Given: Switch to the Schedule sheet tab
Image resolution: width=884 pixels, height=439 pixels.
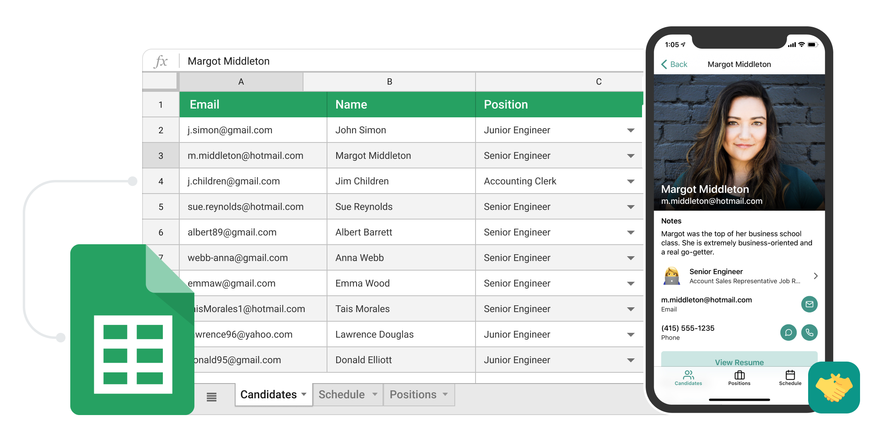Looking at the screenshot, I should pyautogui.click(x=342, y=395).
